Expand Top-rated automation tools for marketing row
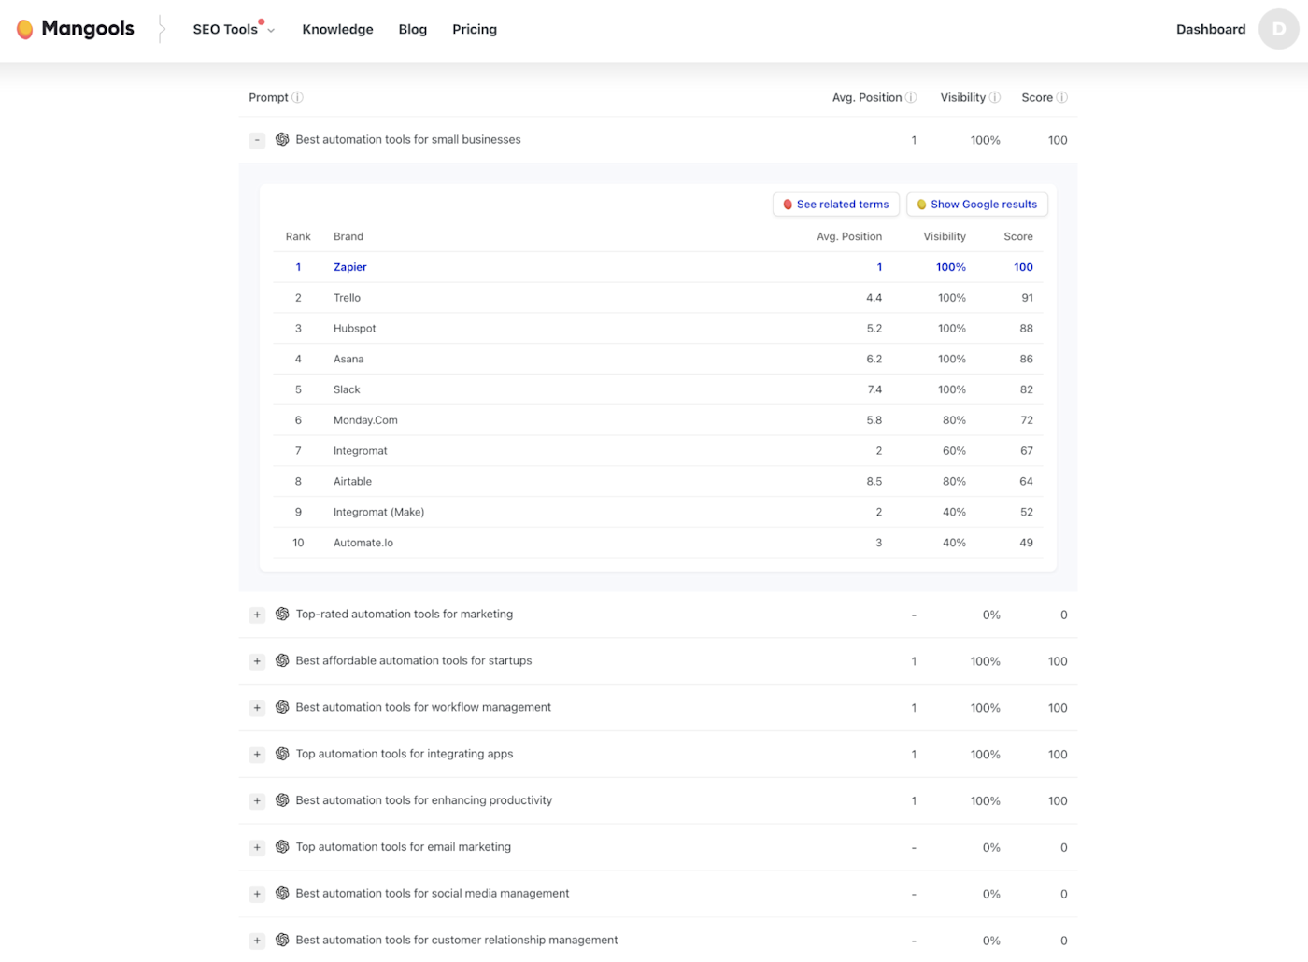The height and width of the screenshot is (962, 1308). click(257, 615)
